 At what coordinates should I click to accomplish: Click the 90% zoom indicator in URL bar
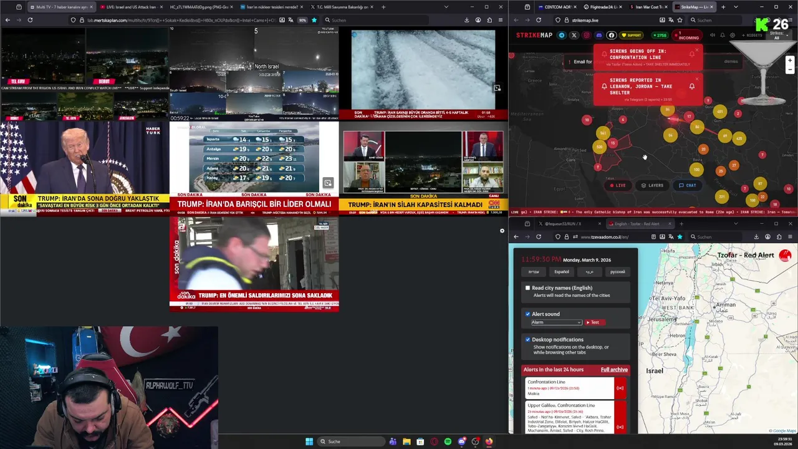302,20
